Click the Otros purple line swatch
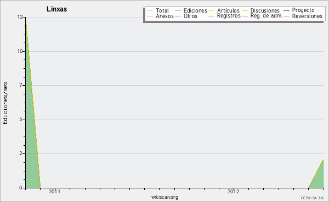This screenshot has height=202, width=329. (x=178, y=16)
